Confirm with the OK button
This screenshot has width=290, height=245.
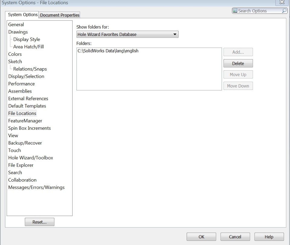[x=201, y=237]
